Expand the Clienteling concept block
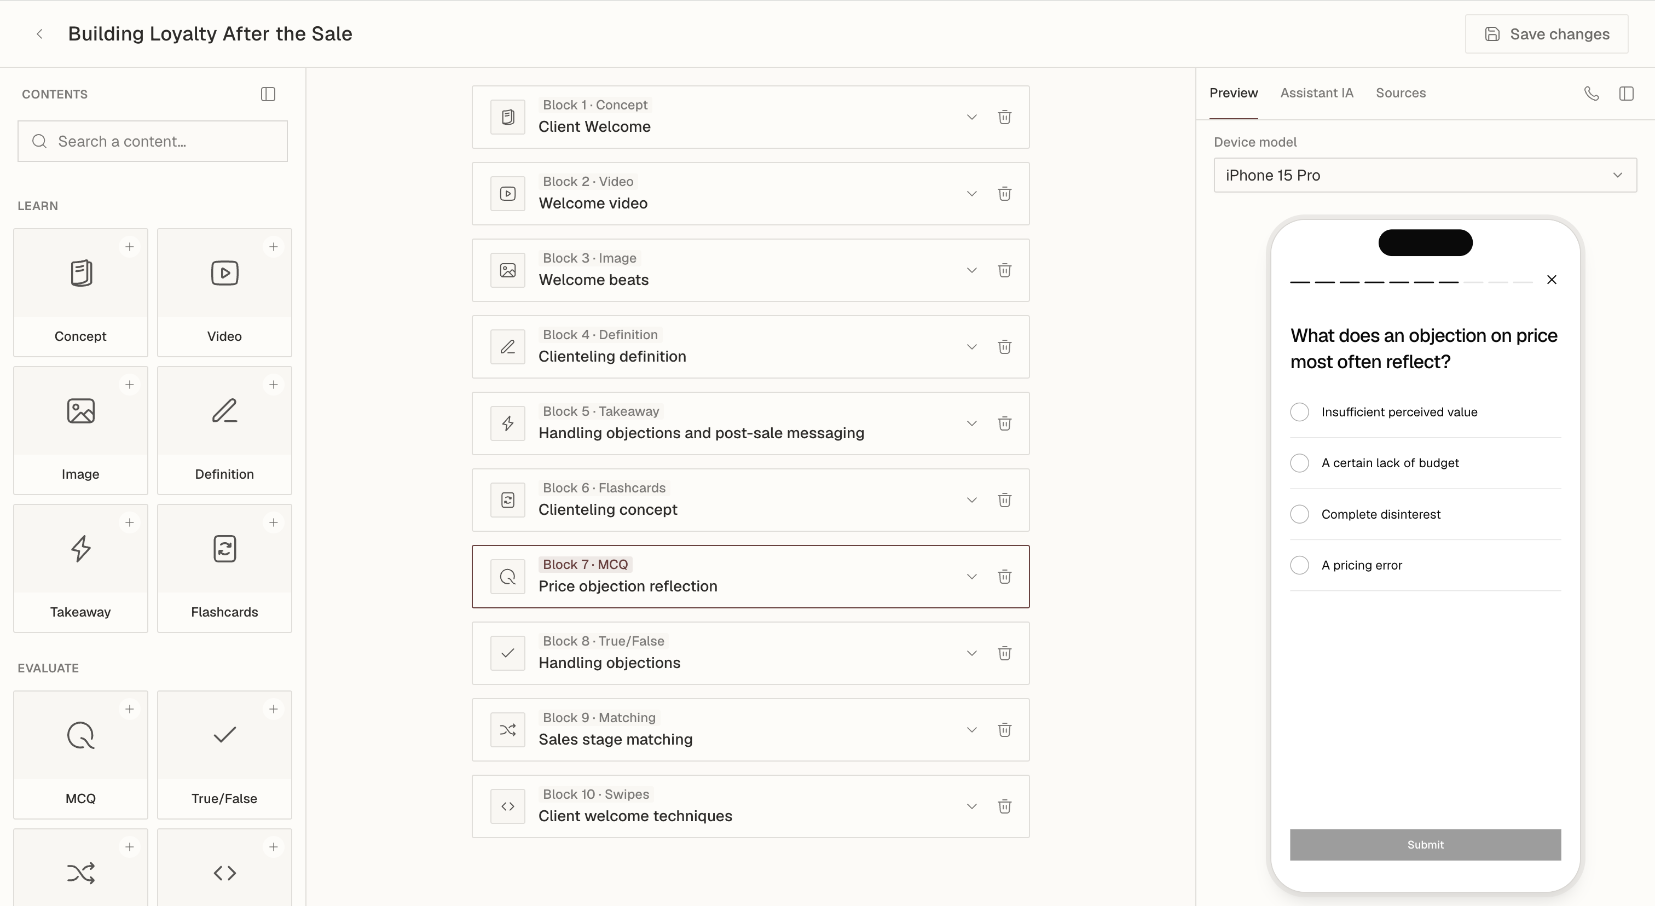Screen dimensions: 1655x906 click(x=971, y=500)
